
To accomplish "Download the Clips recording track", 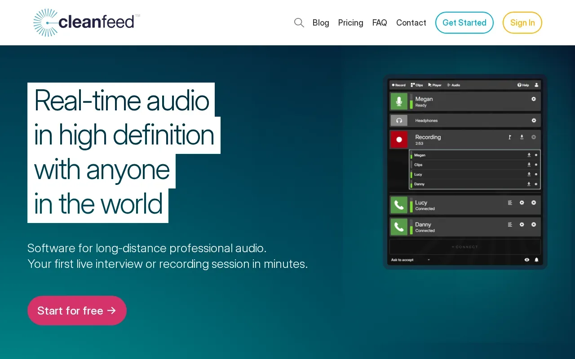I will click(x=529, y=165).
